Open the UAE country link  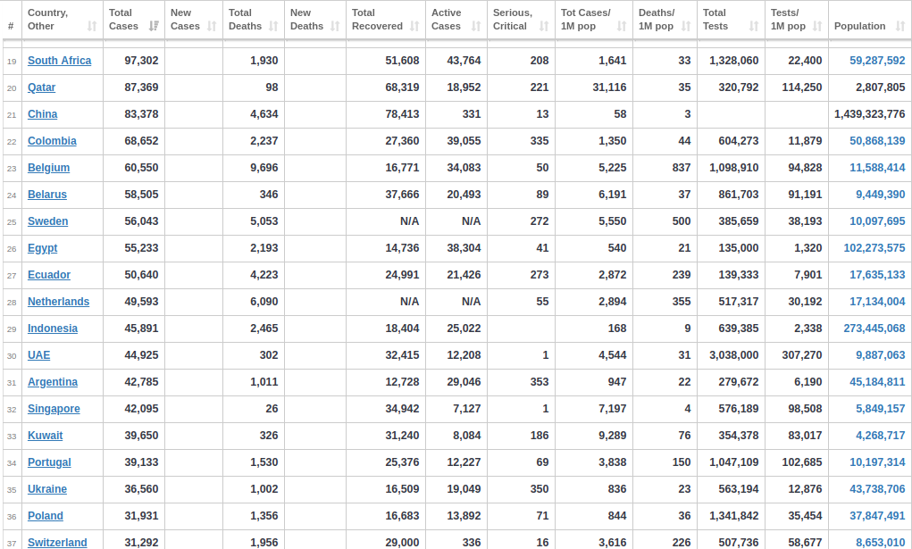point(38,354)
